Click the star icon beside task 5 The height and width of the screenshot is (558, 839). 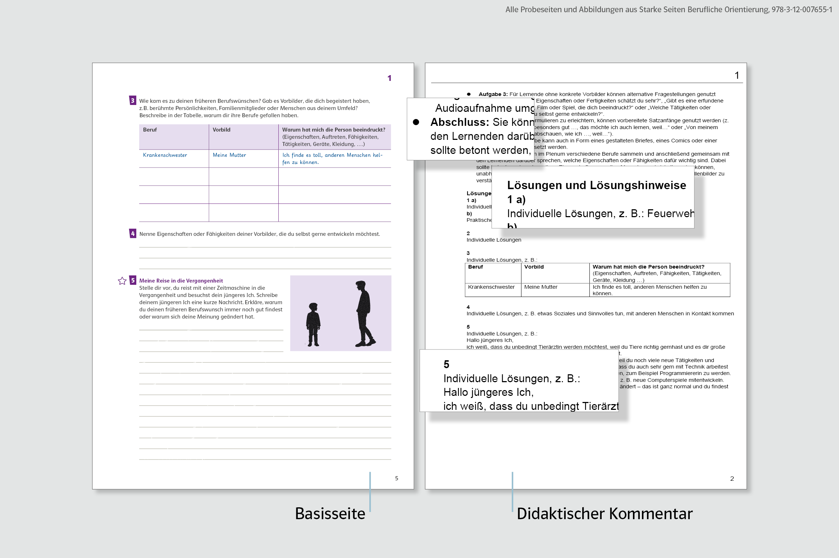coord(122,281)
